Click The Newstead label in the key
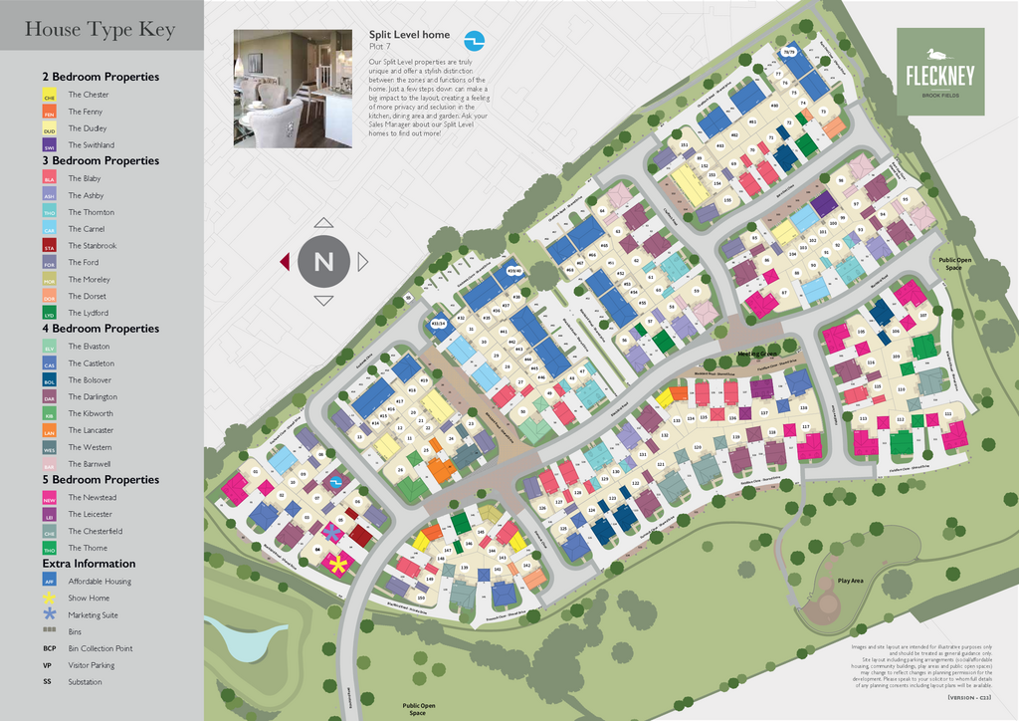 pyautogui.click(x=92, y=497)
